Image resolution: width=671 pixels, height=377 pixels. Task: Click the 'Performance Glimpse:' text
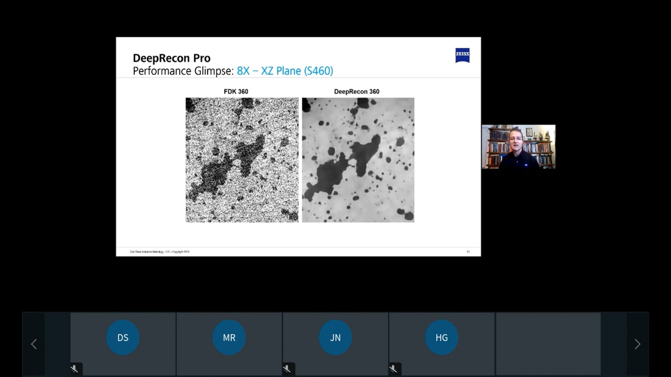tap(183, 71)
